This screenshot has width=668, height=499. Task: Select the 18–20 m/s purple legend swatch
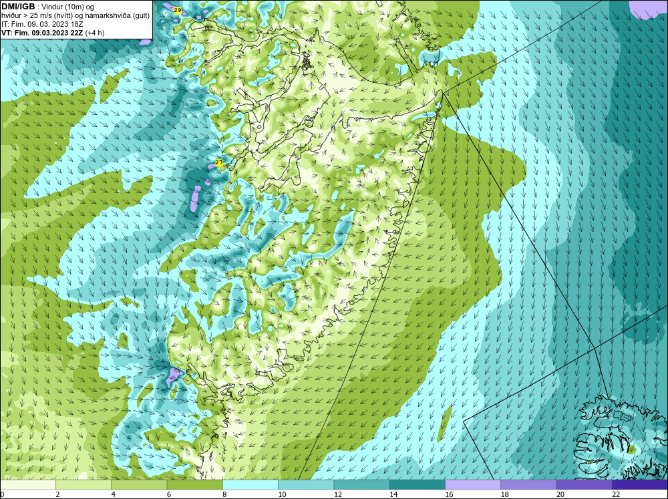(x=528, y=485)
